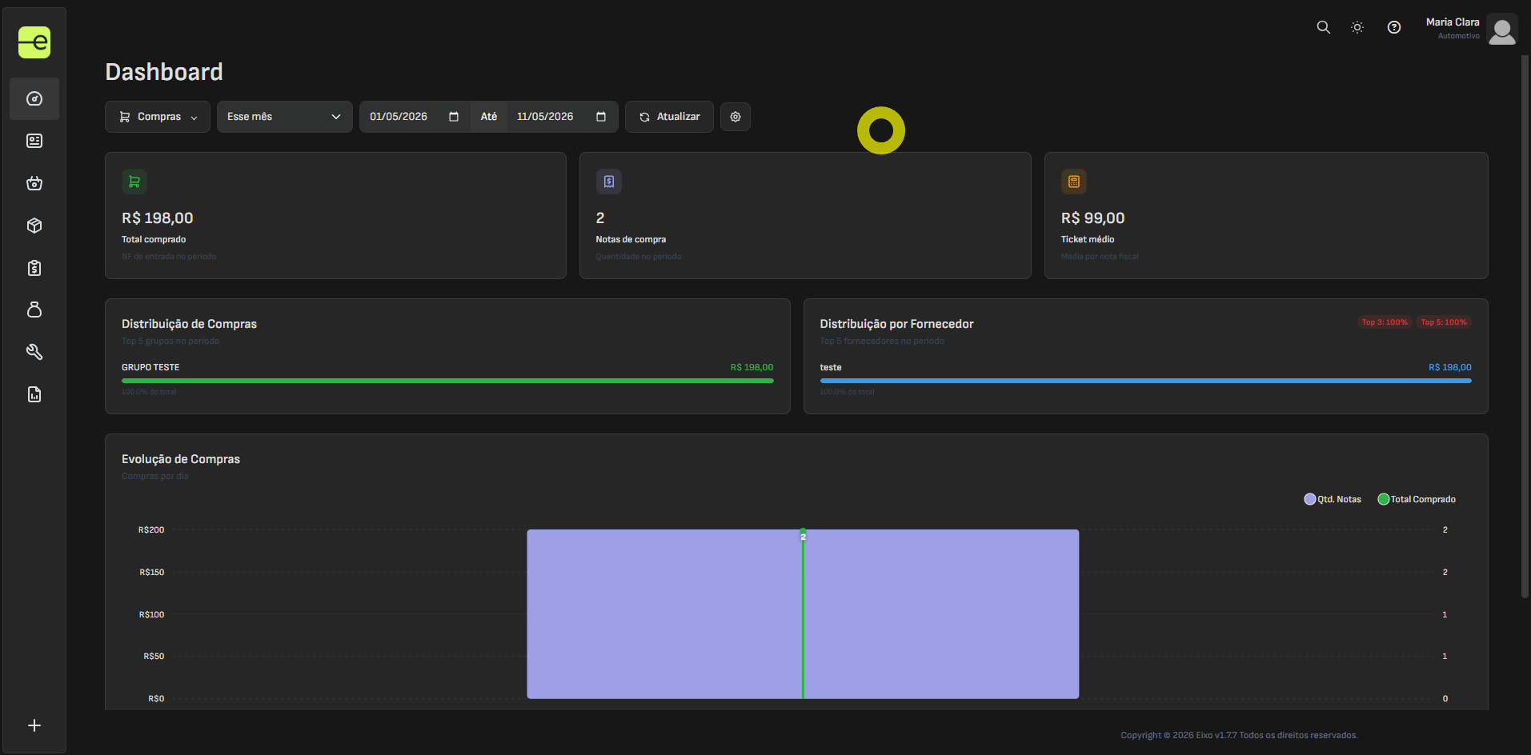Click the Copyright 2026 Eixo footer text
The height and width of the screenshot is (755, 1531).
coord(1239,735)
